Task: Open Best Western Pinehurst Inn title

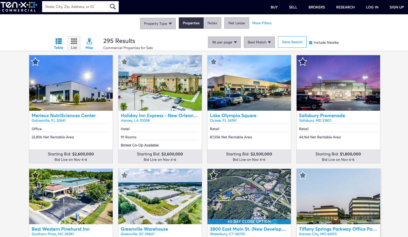Action: (x=61, y=229)
